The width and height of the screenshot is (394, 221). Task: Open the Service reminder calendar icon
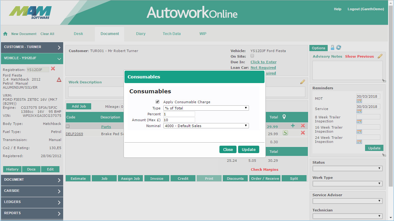pos(359,111)
